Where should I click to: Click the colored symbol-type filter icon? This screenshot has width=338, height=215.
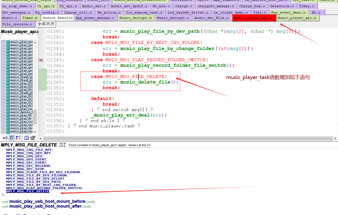point(18,138)
